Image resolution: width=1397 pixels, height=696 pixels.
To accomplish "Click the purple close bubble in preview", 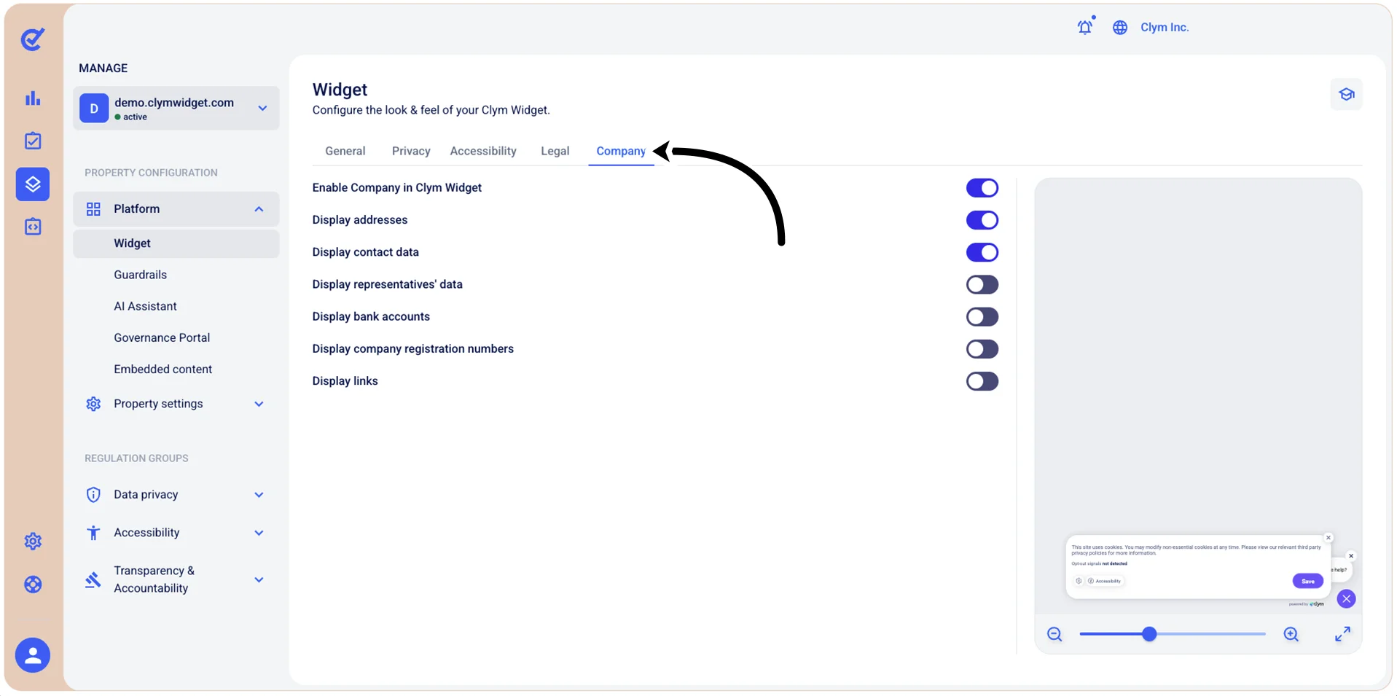I will pos(1346,599).
